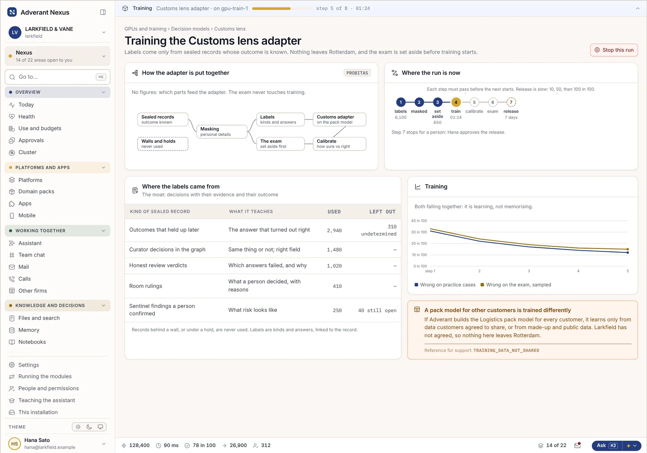The height and width of the screenshot is (453, 647).
Task: Go to Decision models breadcrumb
Action: coord(190,29)
